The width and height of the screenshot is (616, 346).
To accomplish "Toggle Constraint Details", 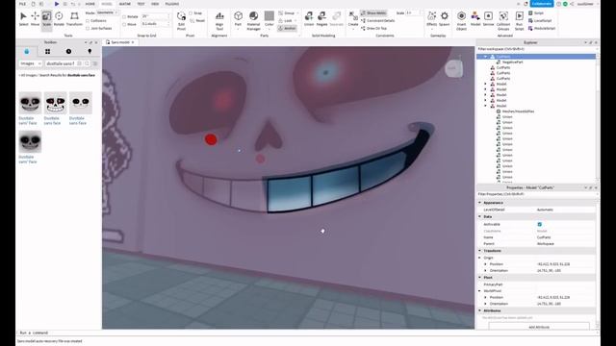I will click(377, 20).
